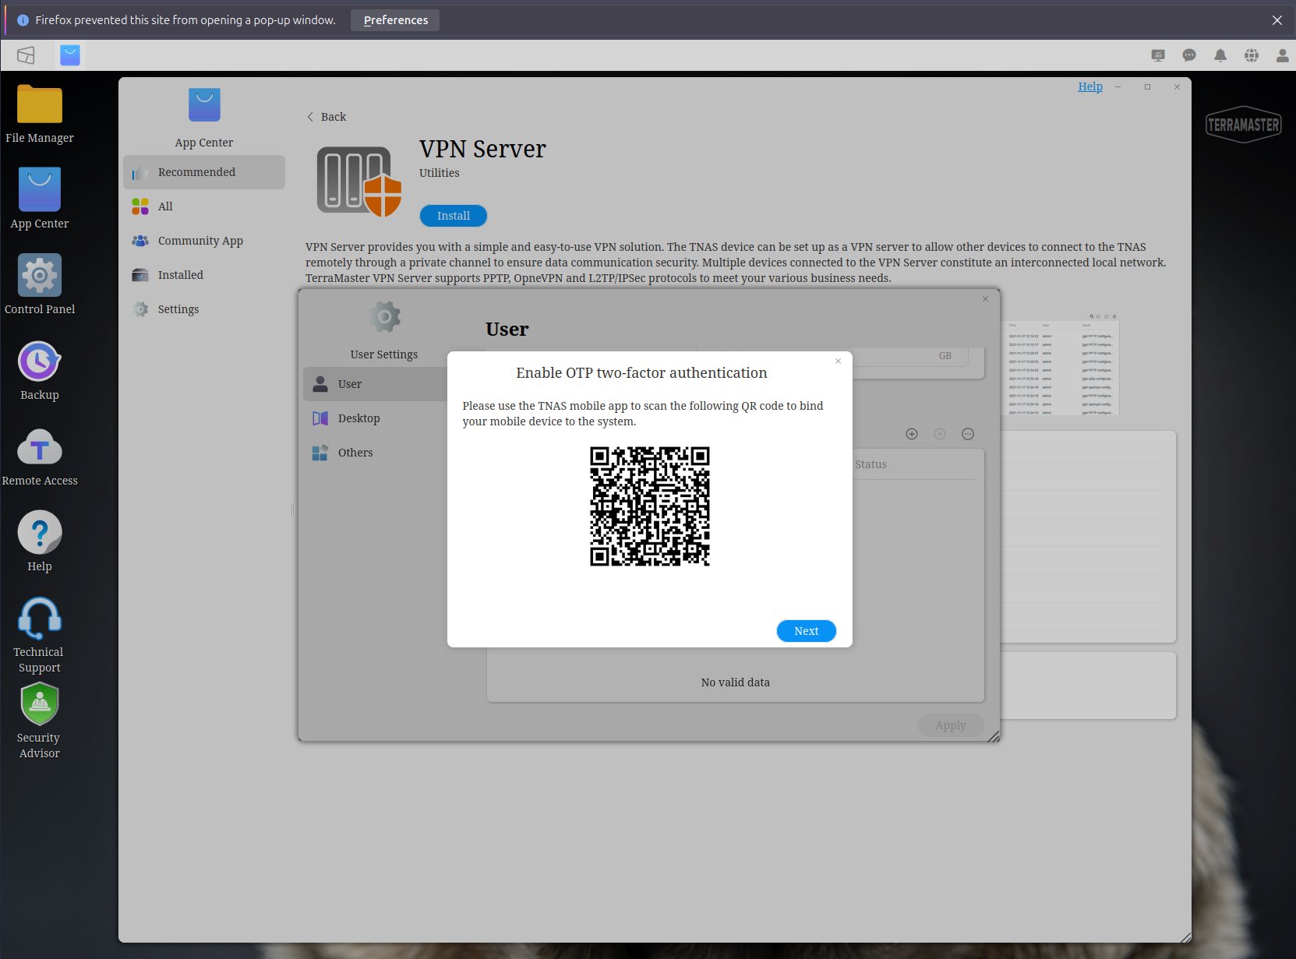The height and width of the screenshot is (959, 1296).
Task: Open Remote Access desktop icon
Action: pos(40,457)
